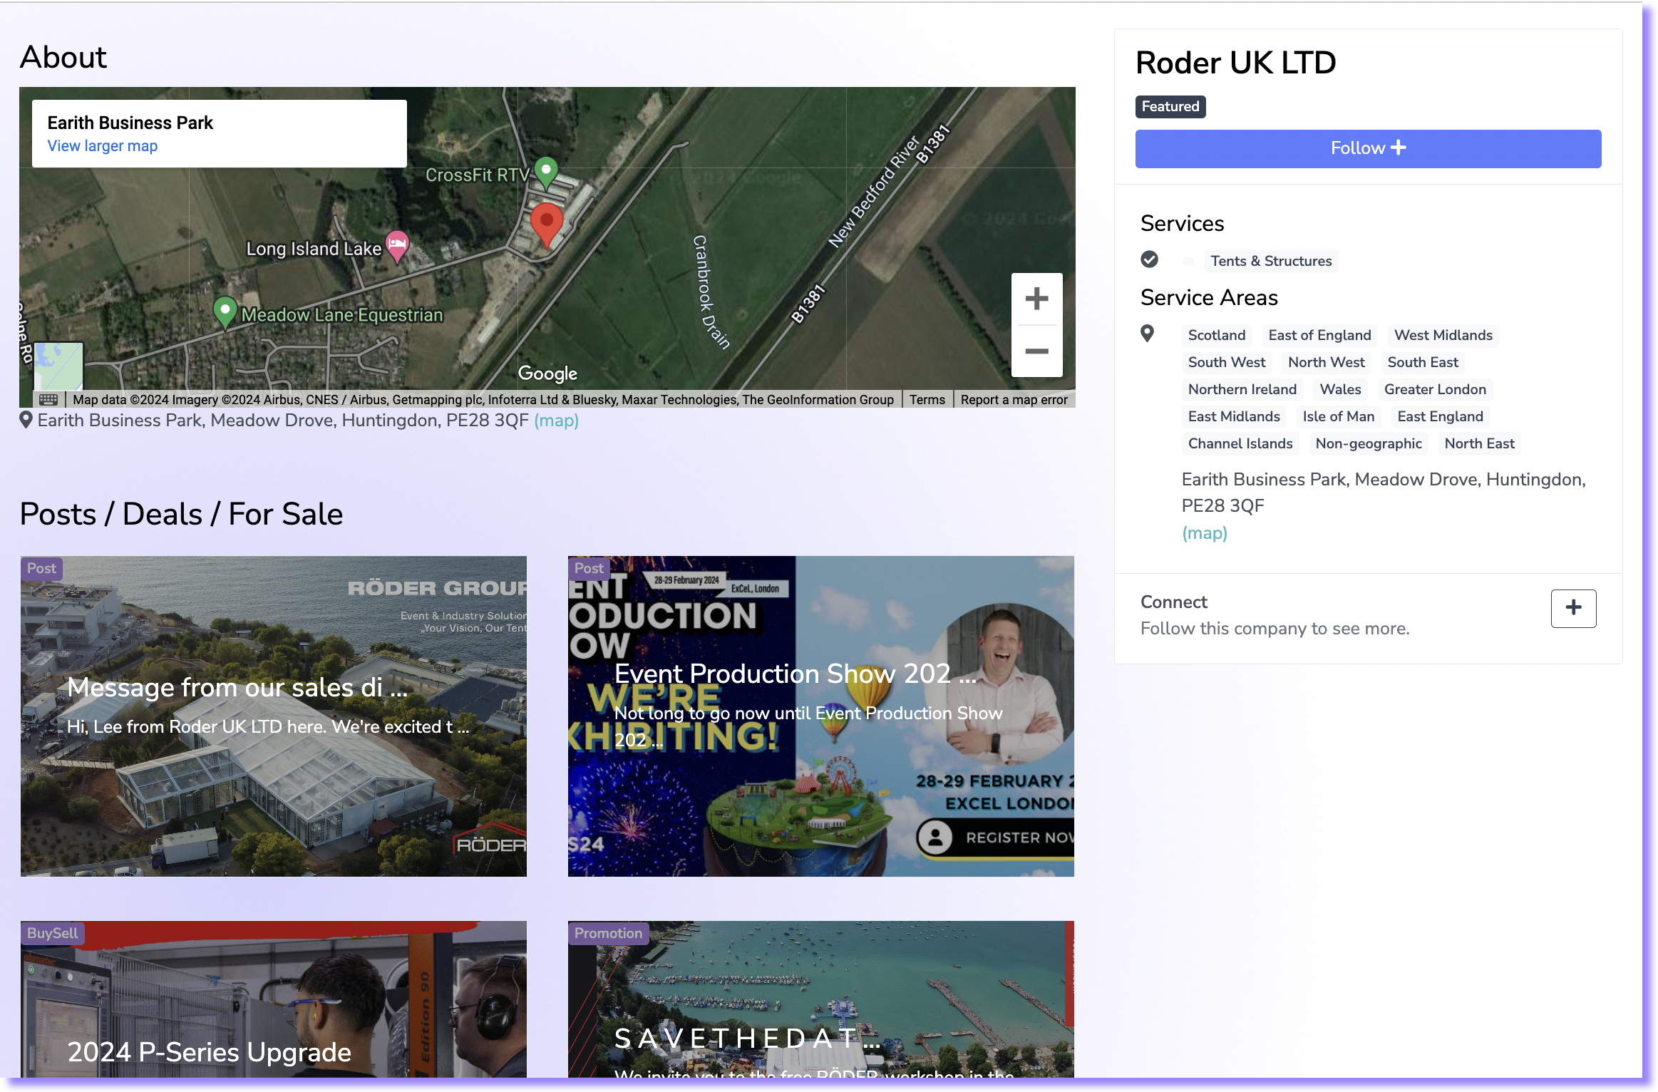Select the East of England area tag
The height and width of the screenshot is (1092, 1658).
pos(1319,335)
